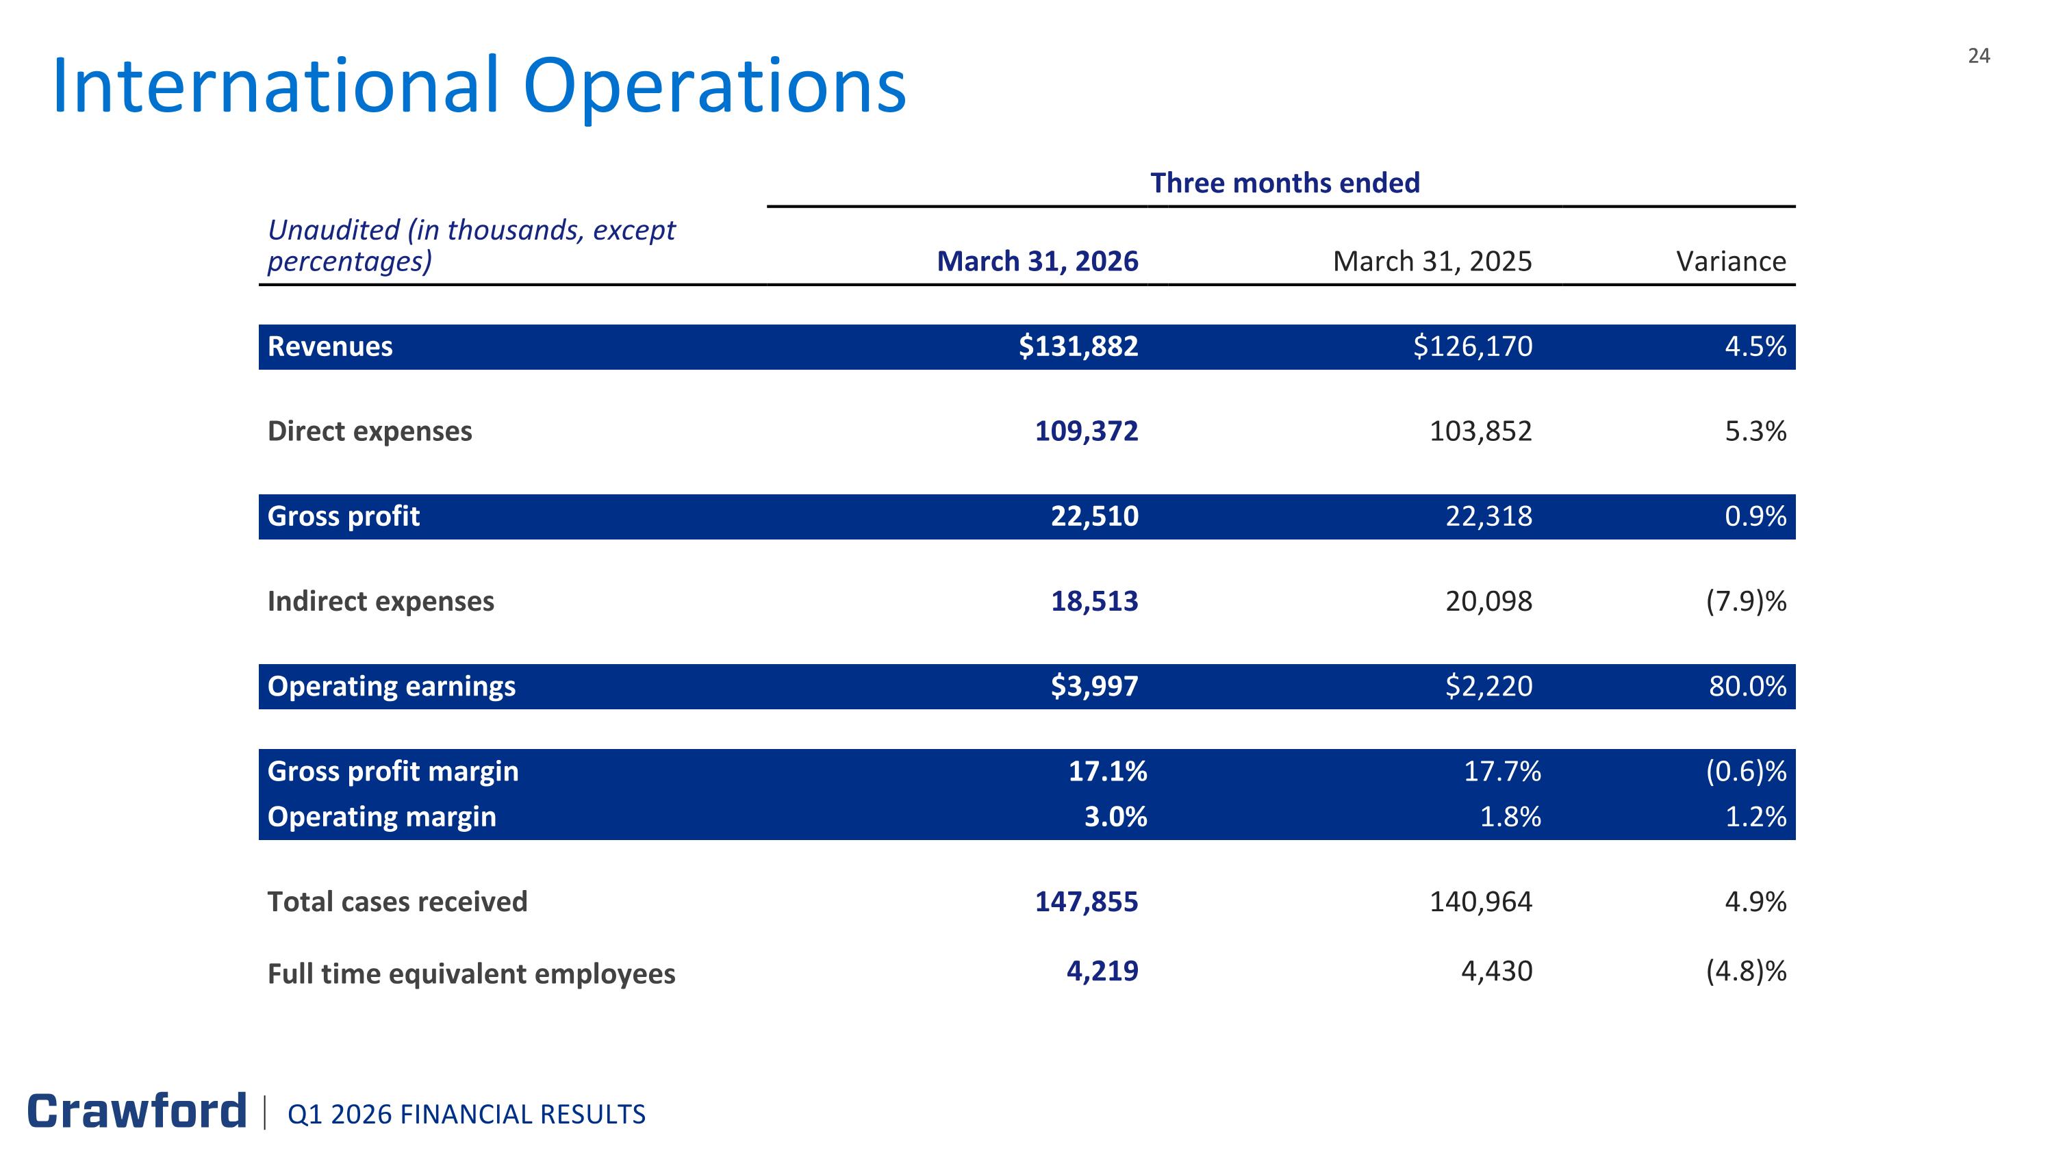Select the page number 24
Screen dimensions: 2054x1155
(1979, 55)
